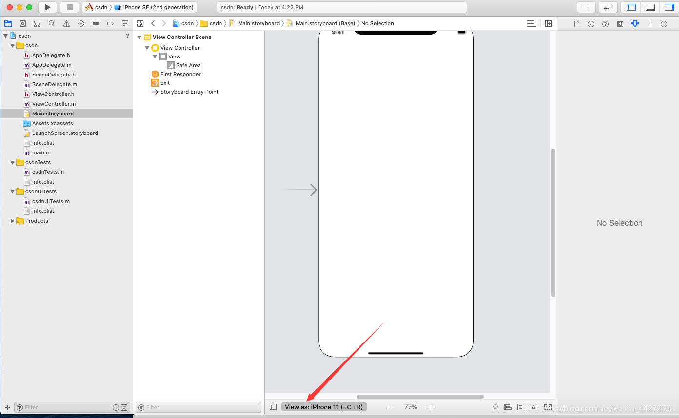This screenshot has width=679, height=418.
Task: Collapse the csdnTests folder
Action: [12, 162]
